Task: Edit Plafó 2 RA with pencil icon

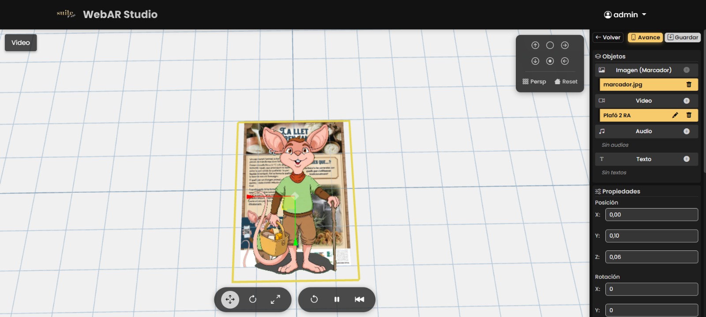Action: [x=675, y=115]
